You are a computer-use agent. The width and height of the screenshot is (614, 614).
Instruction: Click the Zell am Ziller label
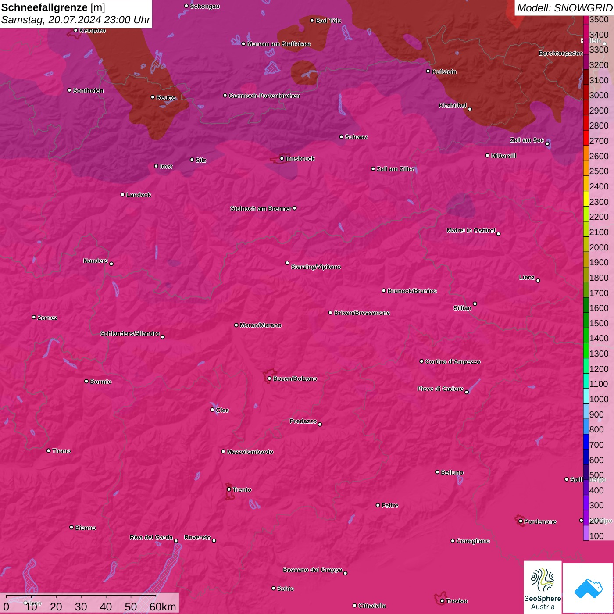click(x=396, y=169)
